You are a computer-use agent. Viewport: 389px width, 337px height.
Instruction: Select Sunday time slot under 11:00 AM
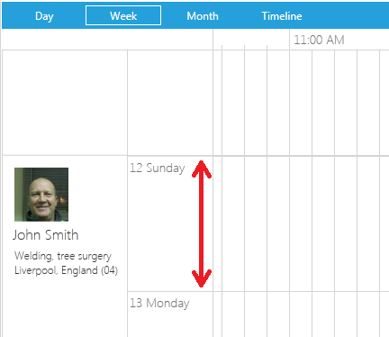point(301,223)
